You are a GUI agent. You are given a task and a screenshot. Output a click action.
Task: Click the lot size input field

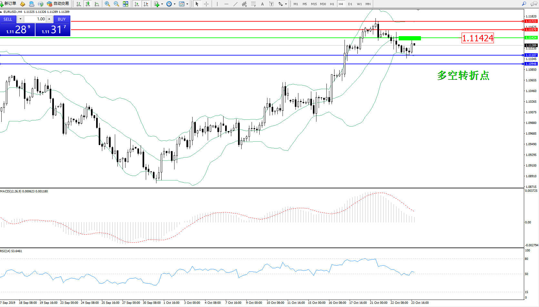click(x=35, y=19)
